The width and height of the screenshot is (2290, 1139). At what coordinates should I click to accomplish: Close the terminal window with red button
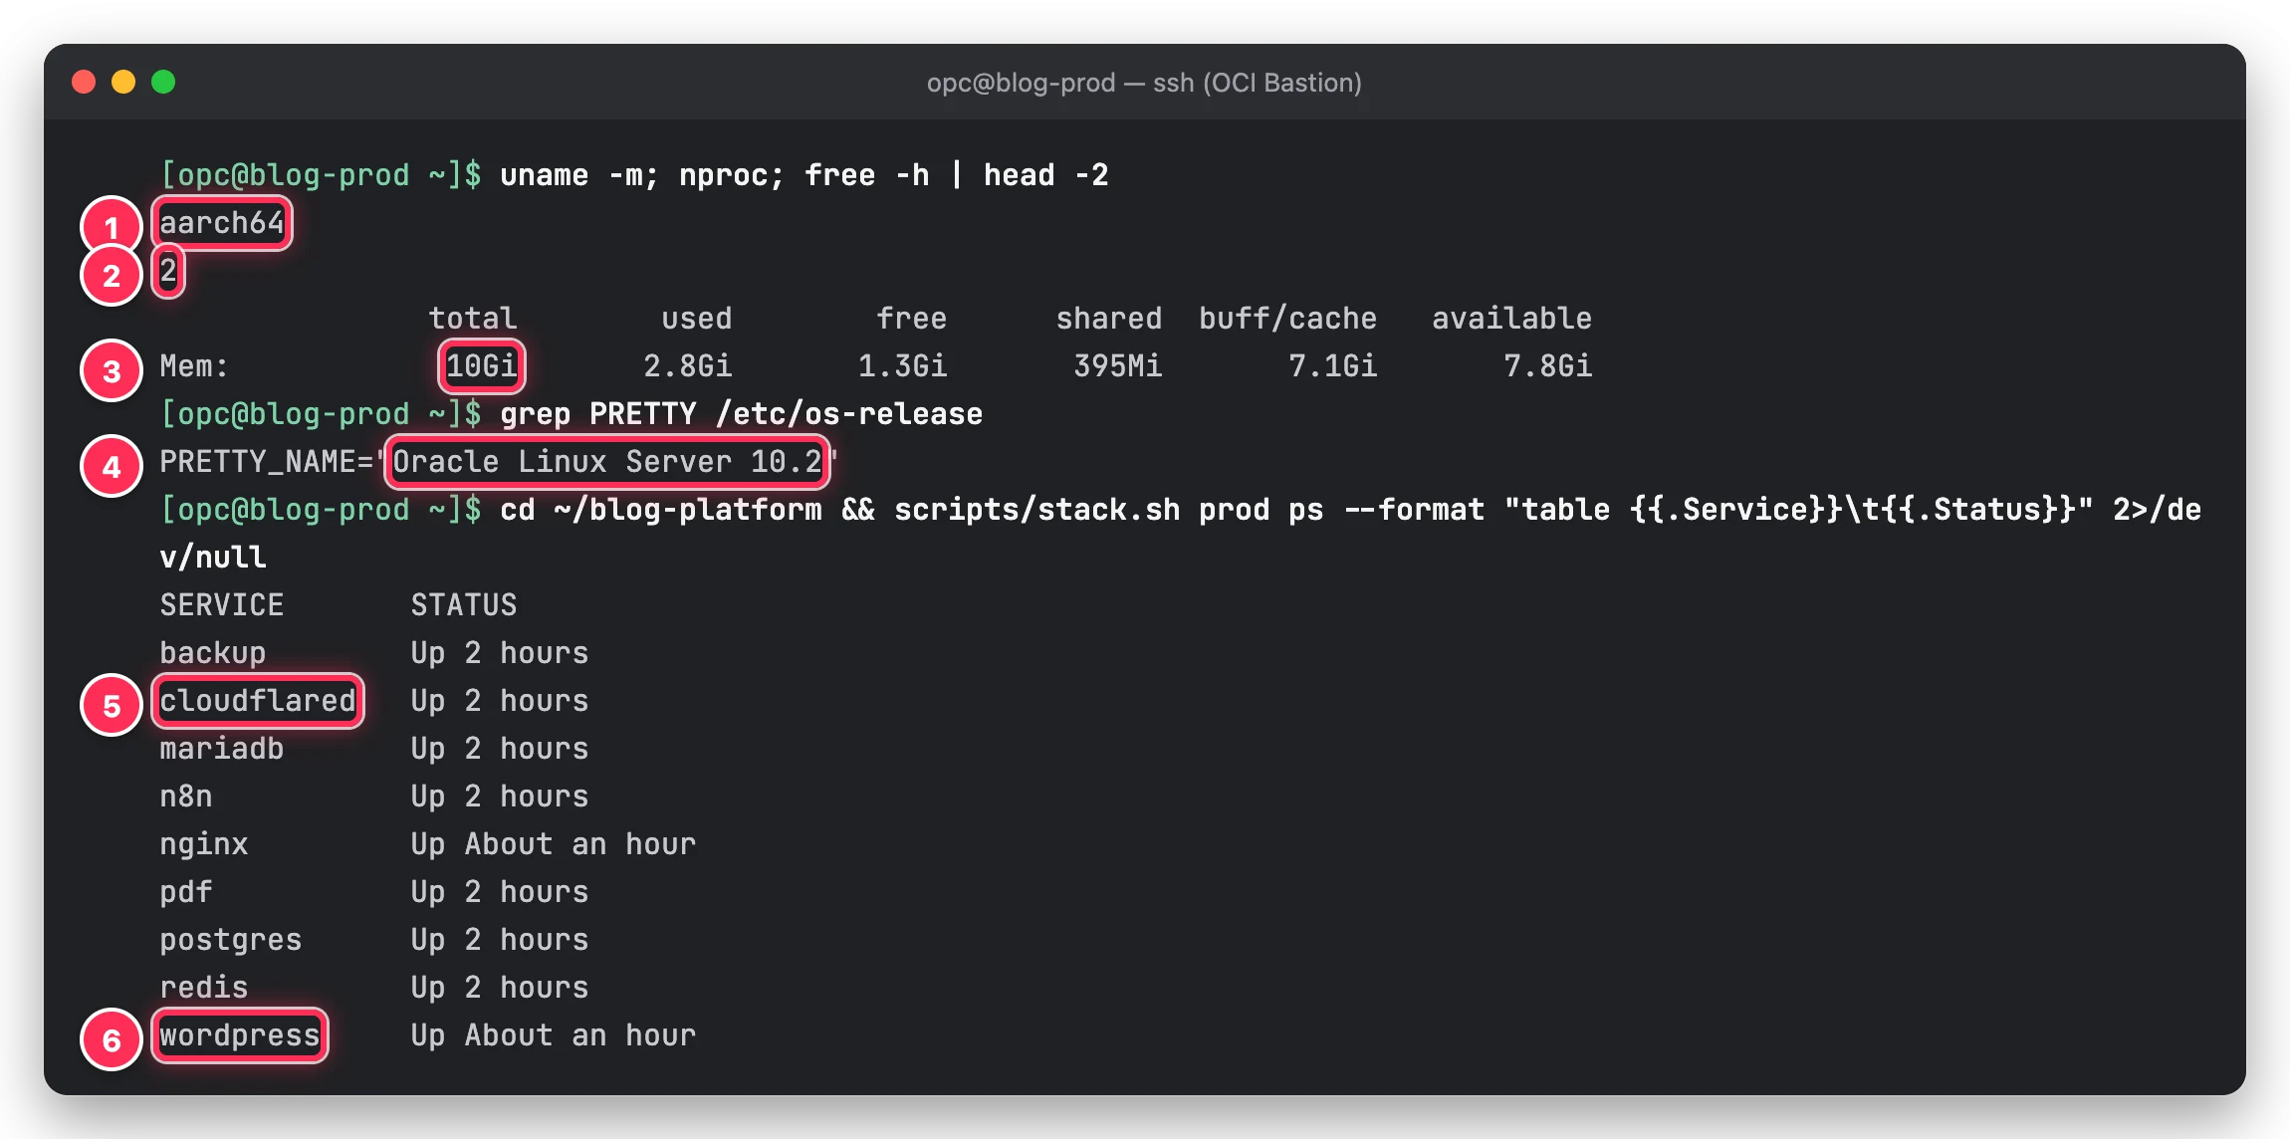click(84, 82)
